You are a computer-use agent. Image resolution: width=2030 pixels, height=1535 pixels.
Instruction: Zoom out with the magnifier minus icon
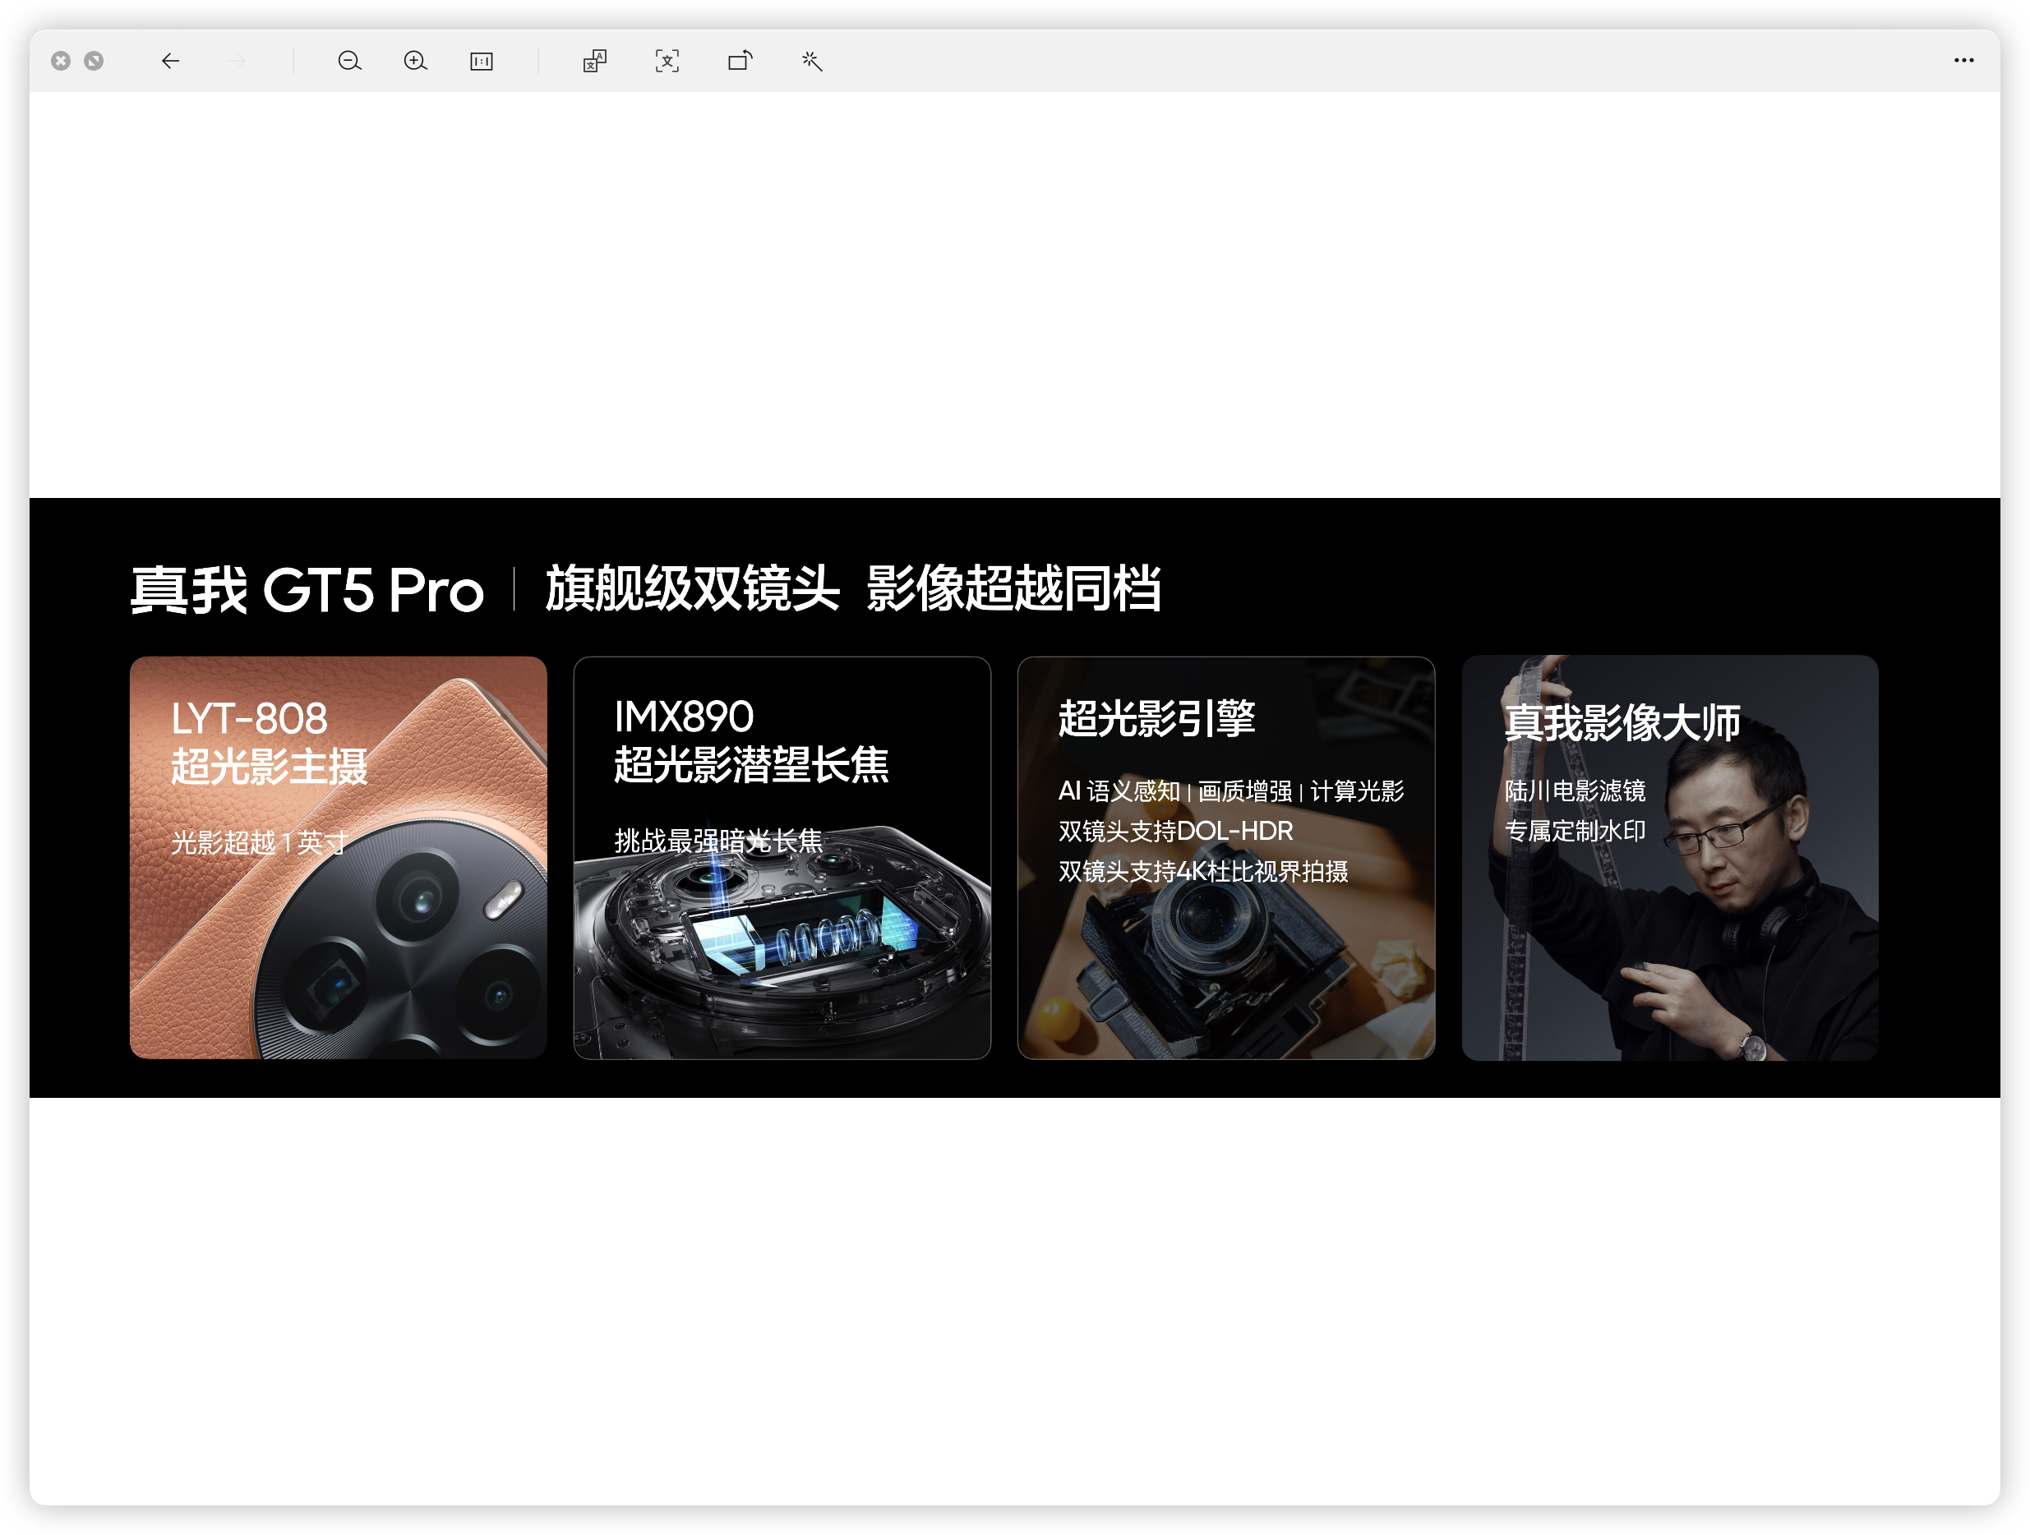click(x=349, y=61)
